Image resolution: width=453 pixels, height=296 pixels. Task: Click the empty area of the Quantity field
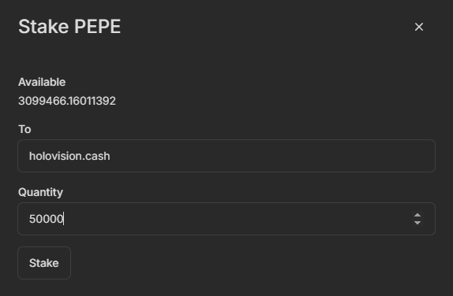(237, 219)
